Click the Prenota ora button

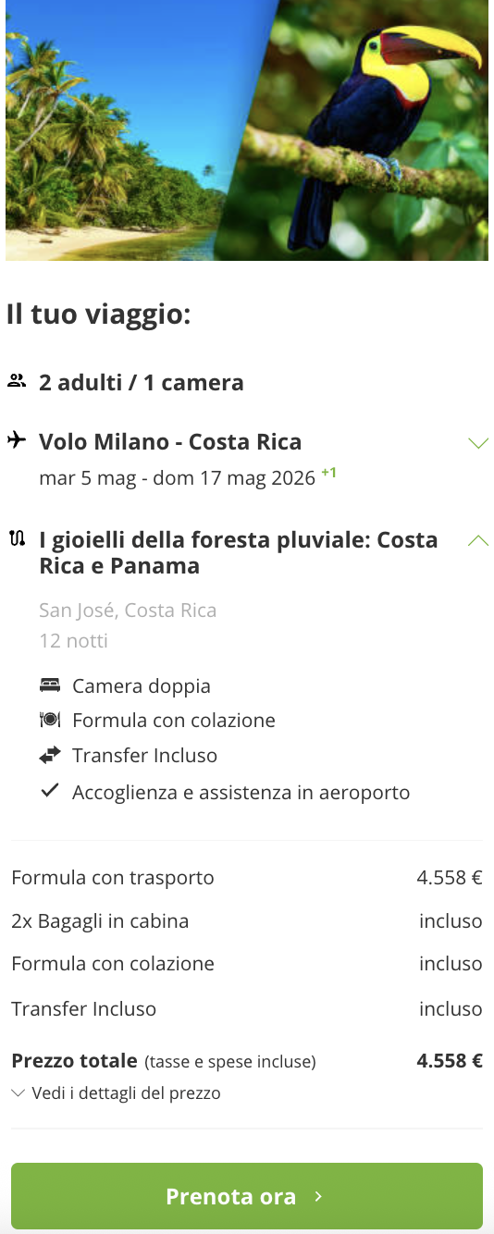[x=247, y=1196]
